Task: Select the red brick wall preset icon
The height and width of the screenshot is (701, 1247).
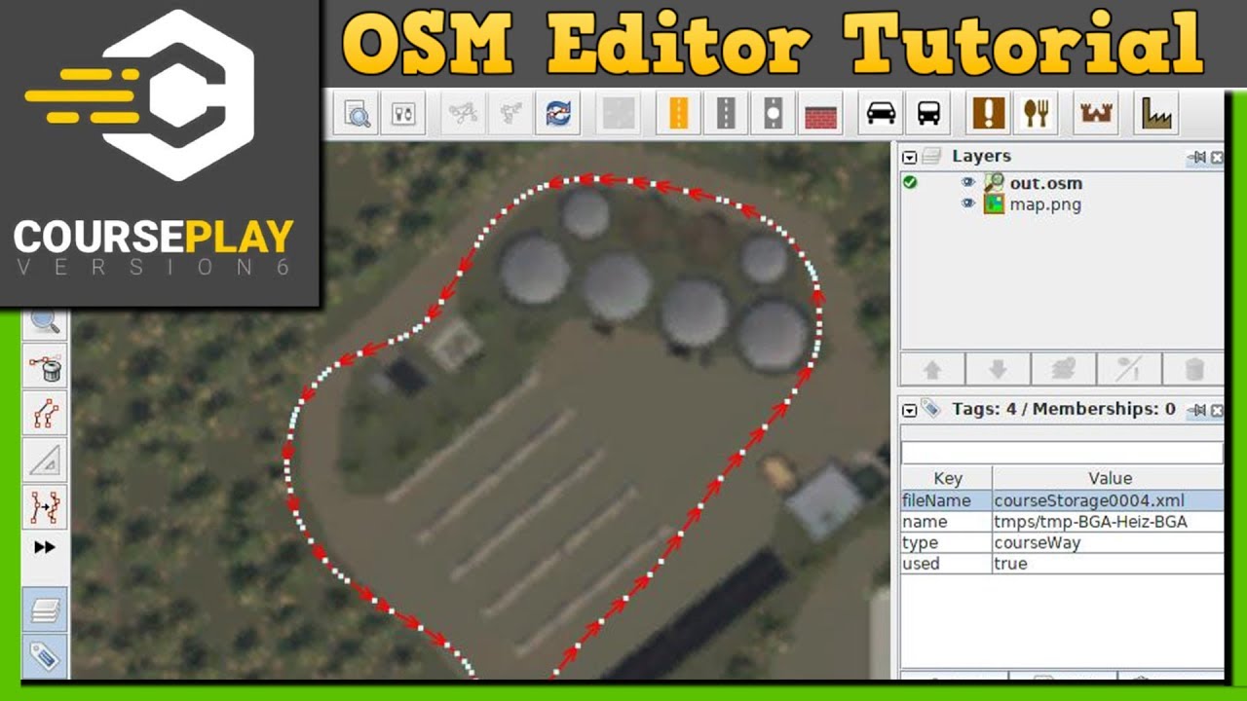Action: (x=821, y=114)
